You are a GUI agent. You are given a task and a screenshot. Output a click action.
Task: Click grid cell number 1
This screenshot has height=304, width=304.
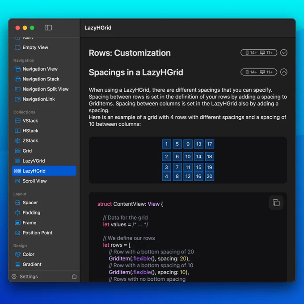166,144
